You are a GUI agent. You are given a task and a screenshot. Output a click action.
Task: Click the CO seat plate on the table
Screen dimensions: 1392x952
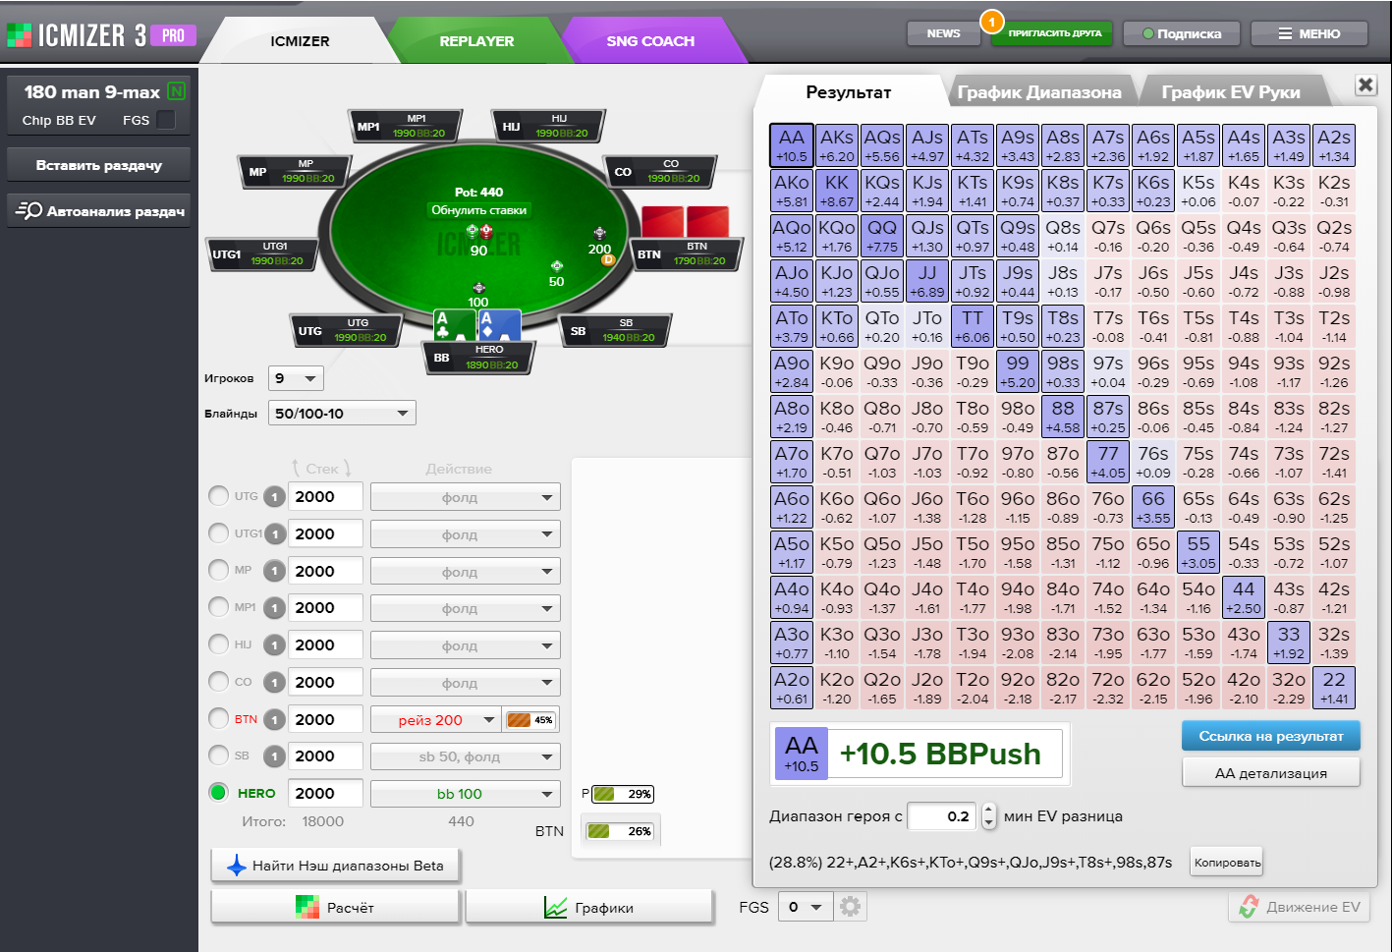coord(659,171)
